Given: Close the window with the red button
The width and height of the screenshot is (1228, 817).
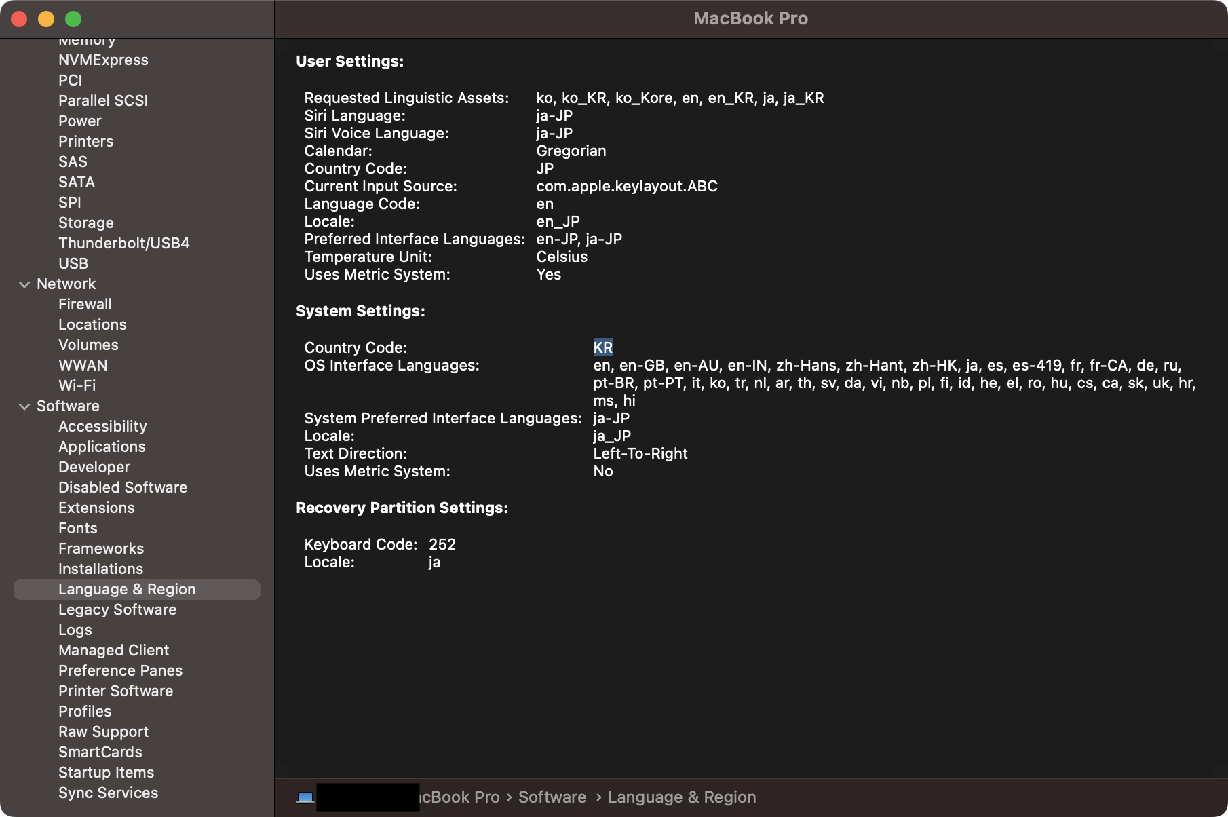Looking at the screenshot, I should click(x=19, y=19).
